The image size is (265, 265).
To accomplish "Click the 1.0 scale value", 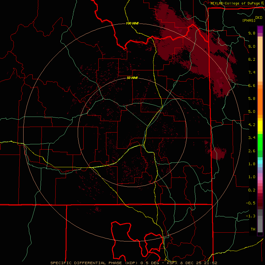I will pos(252,177).
